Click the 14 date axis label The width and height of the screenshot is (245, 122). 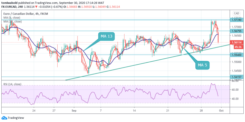[134, 111]
